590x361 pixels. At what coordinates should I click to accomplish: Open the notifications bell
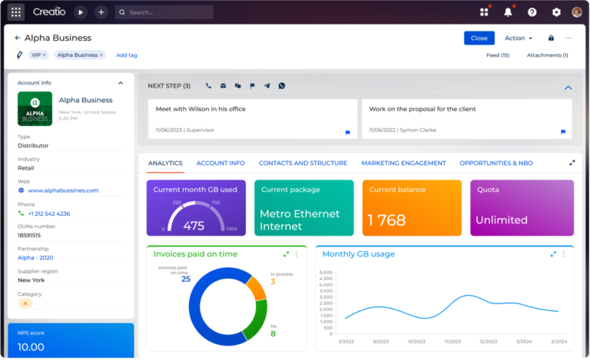(x=508, y=12)
